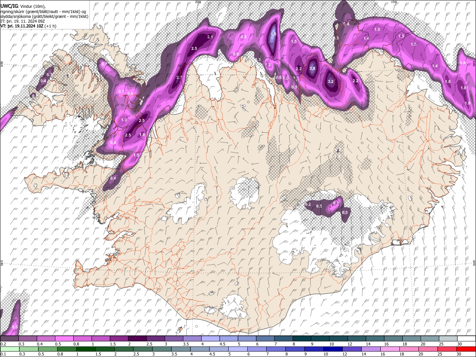Select the pale green 0.1–0.3 swatch, lower legend
476x357 pixels.
tap(9, 349)
